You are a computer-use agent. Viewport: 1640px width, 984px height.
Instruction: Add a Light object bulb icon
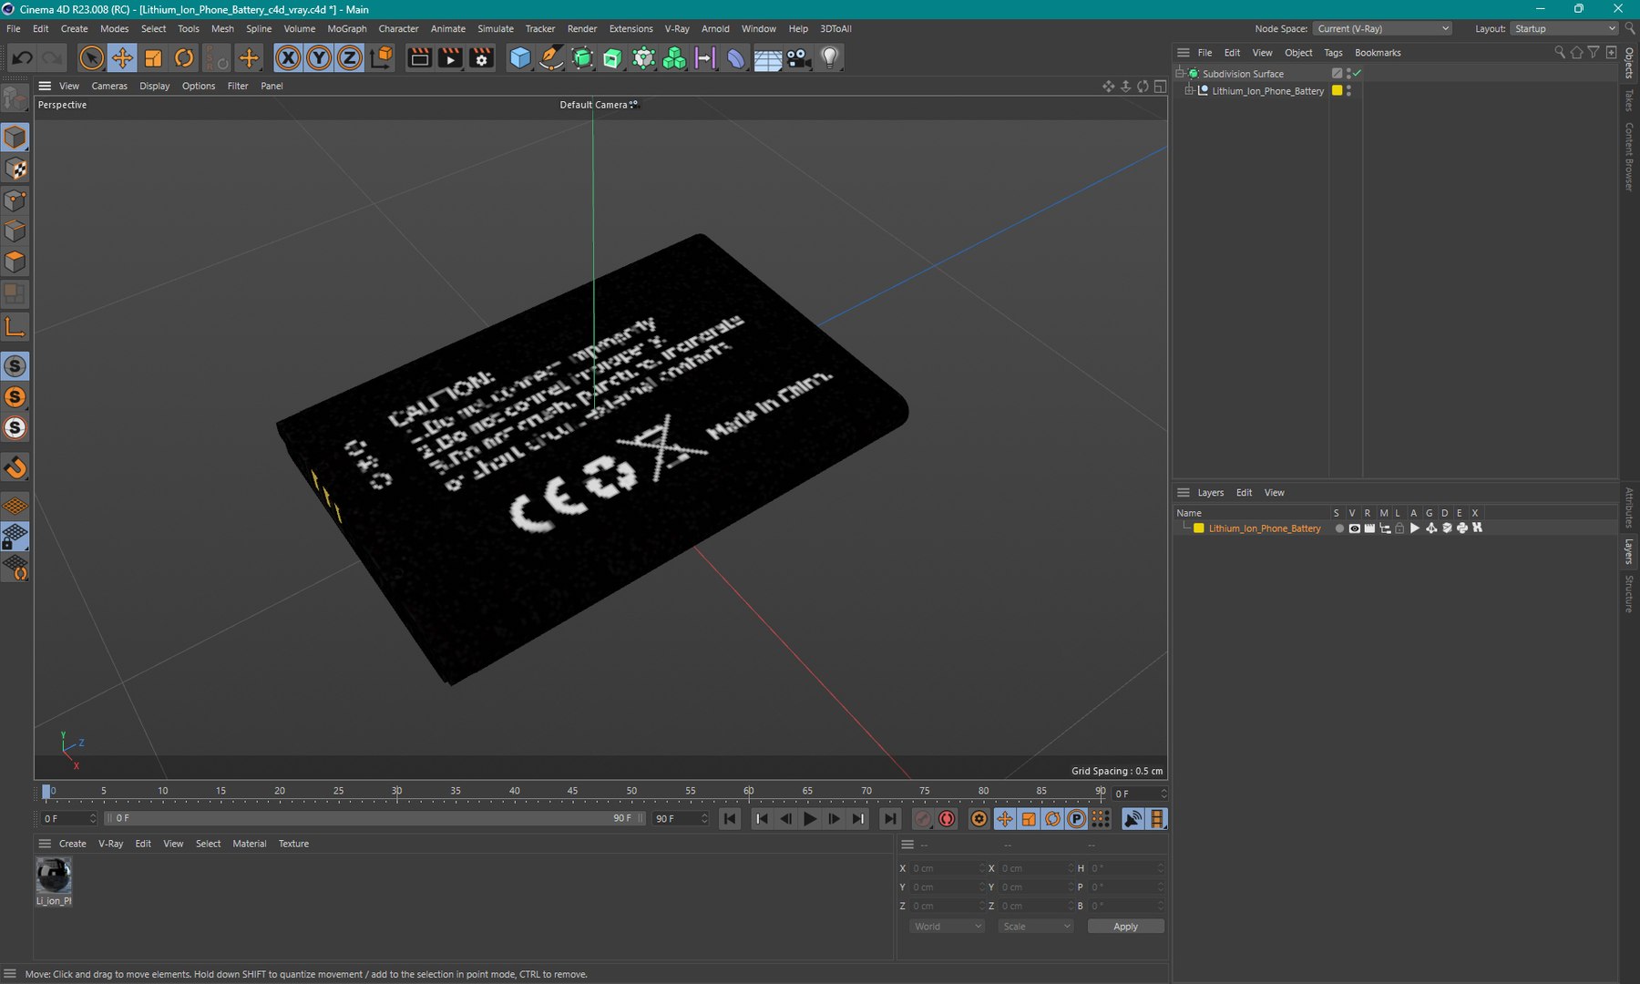click(x=829, y=58)
